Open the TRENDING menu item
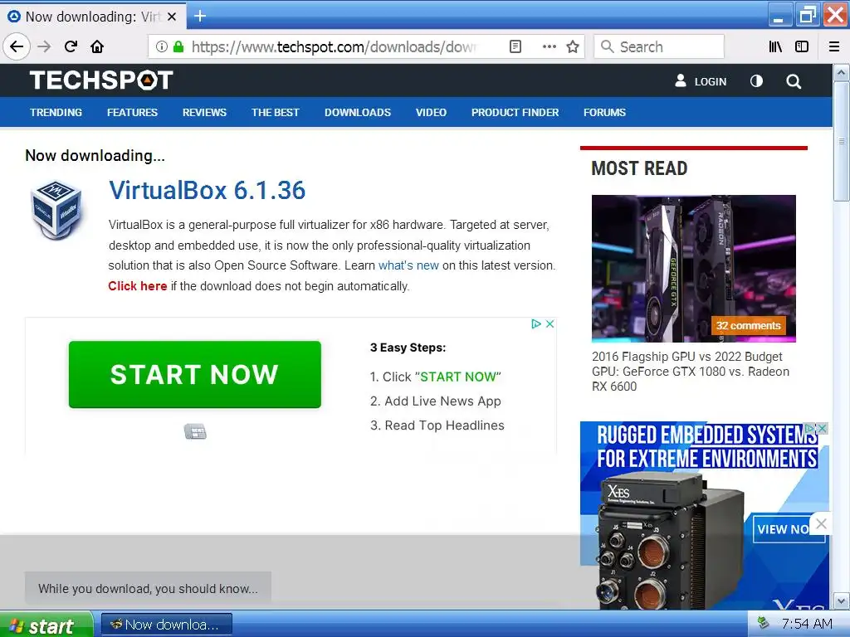The width and height of the screenshot is (850, 637). (56, 112)
